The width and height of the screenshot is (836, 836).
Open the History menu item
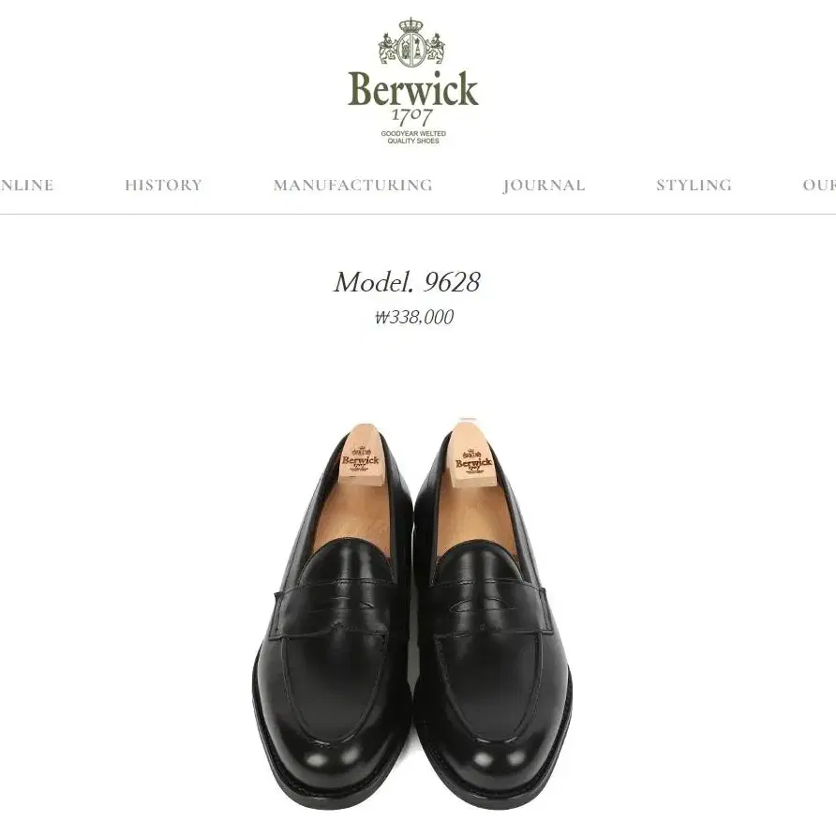click(164, 185)
